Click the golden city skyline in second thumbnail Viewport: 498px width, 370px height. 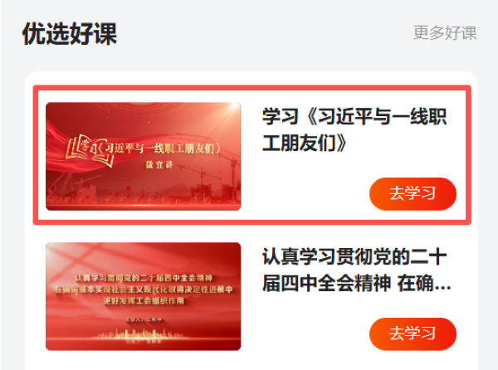coord(139,335)
